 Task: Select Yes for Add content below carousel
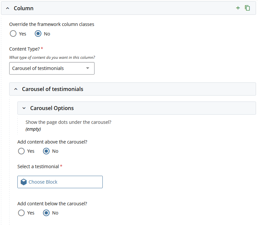click(21, 213)
